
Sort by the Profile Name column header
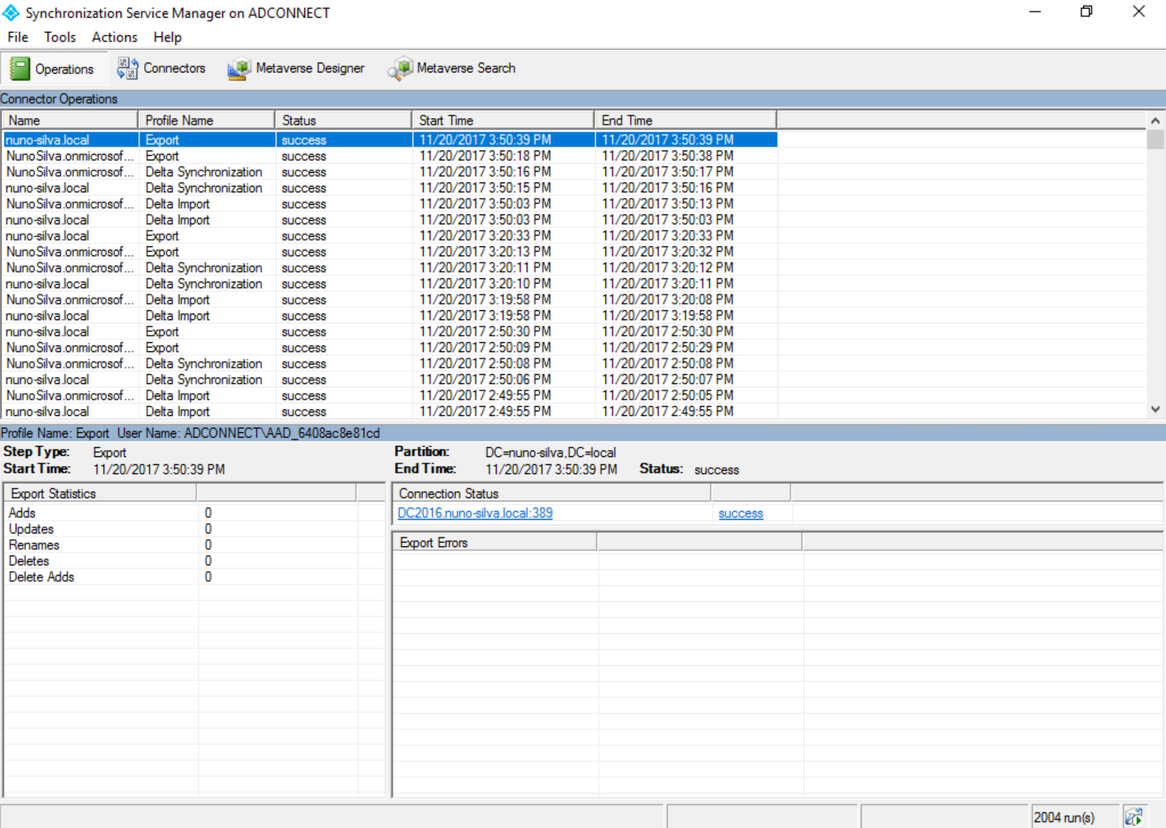[206, 120]
